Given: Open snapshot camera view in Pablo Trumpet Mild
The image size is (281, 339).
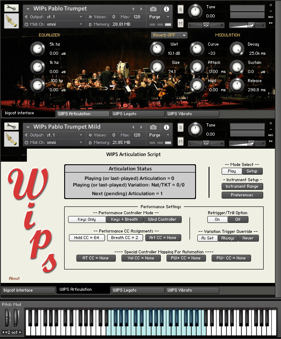Looking at the screenshot, I should (x=153, y=127).
